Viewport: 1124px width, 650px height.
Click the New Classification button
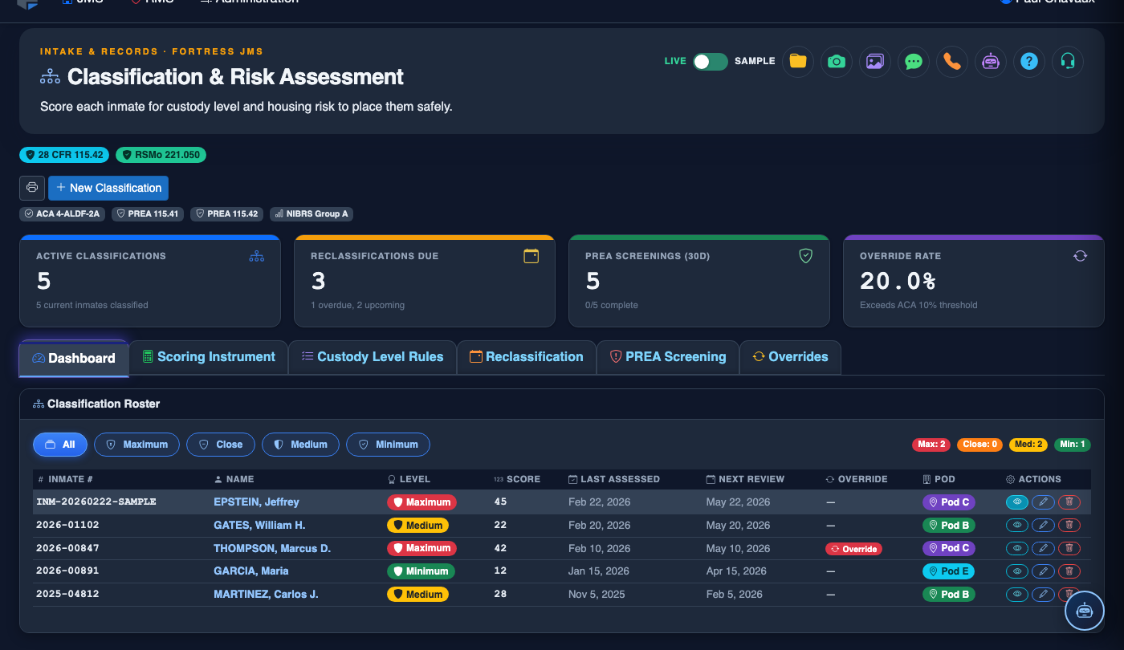[108, 188]
